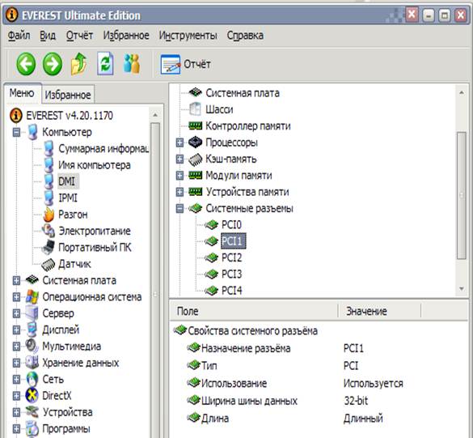473x438 pixels.
Task: Select the PCI3 slot
Action: tap(232, 274)
